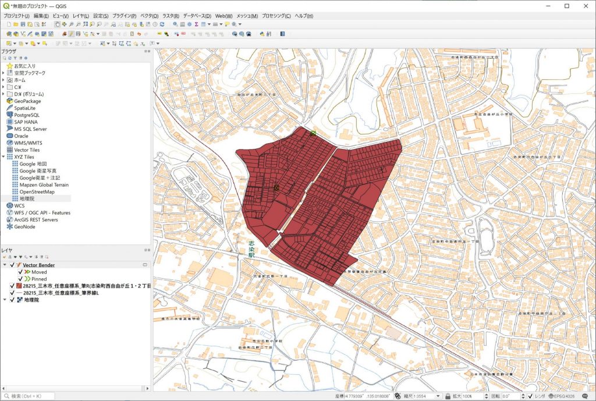
Task: Toggle extents display icon beside coordinates
Action: pos(396,396)
